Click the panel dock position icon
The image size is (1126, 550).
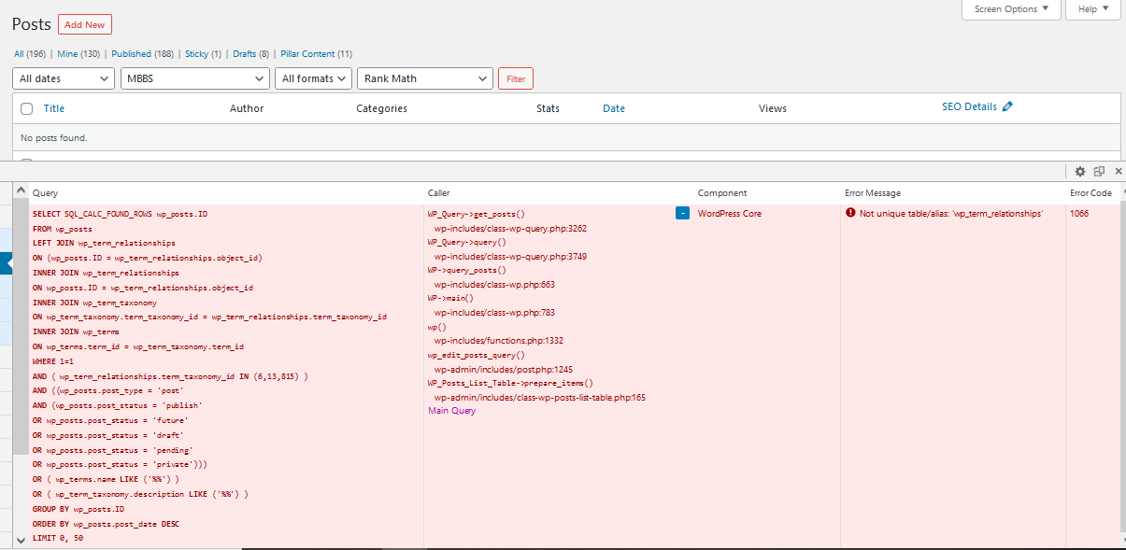pos(1099,172)
